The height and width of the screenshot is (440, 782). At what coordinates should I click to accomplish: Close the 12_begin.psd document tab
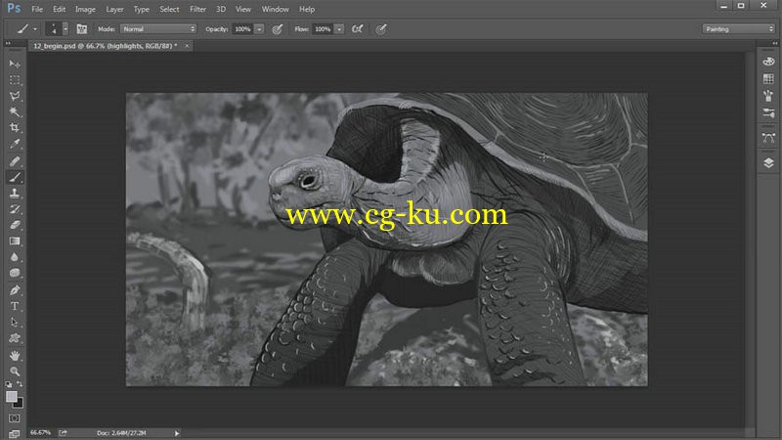[187, 46]
